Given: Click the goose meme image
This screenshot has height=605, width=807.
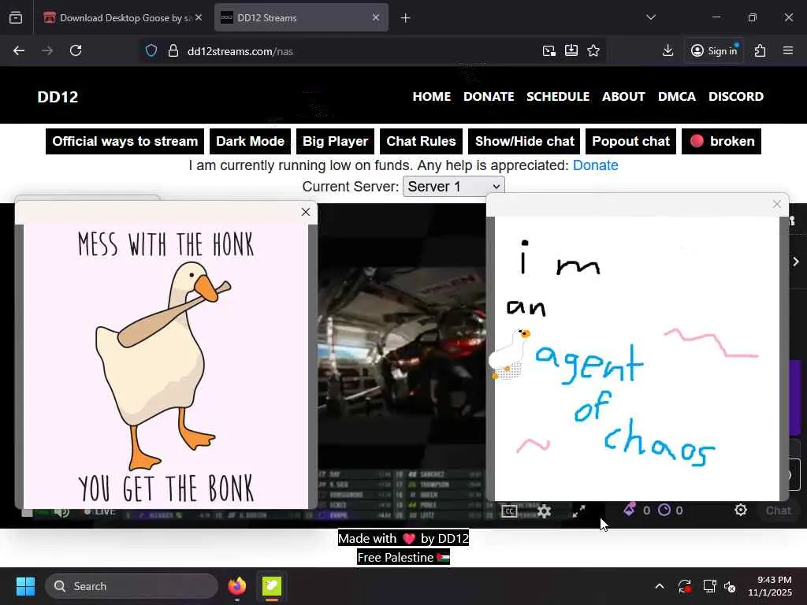Looking at the screenshot, I should (x=165, y=366).
